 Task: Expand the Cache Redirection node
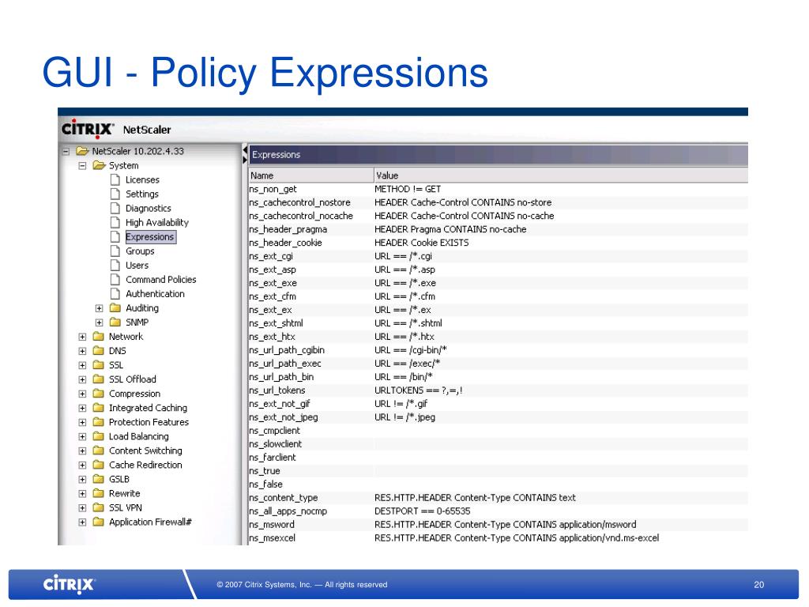pyautogui.click(x=82, y=465)
